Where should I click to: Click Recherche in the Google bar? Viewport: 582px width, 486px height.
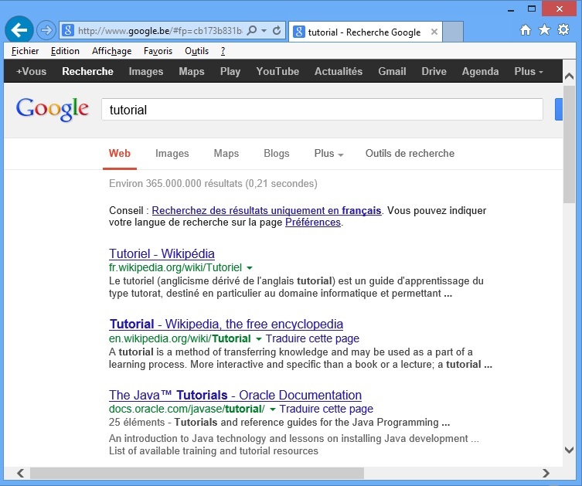pos(87,71)
